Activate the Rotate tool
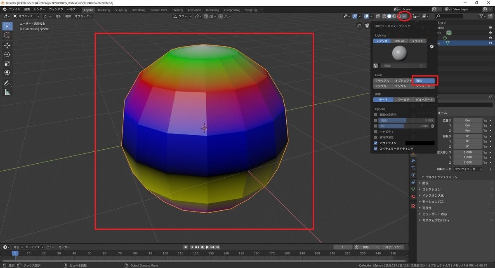495x268 pixels. point(7,54)
